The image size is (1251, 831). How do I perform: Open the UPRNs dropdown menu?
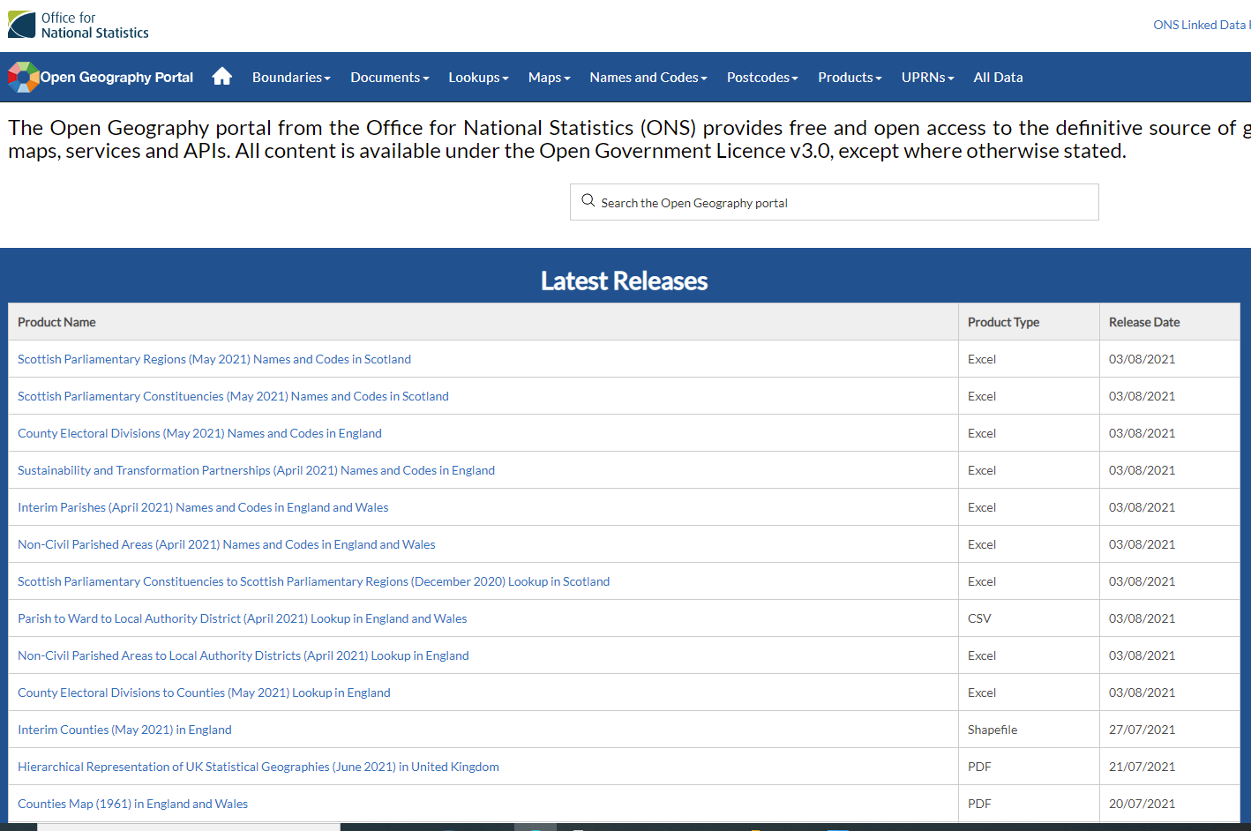[x=928, y=78]
